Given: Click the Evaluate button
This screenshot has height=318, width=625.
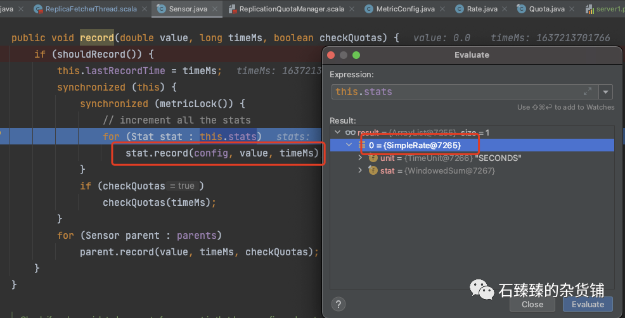Looking at the screenshot, I should 588,305.
